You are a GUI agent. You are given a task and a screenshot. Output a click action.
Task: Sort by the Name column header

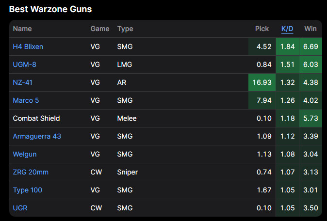[22, 29]
